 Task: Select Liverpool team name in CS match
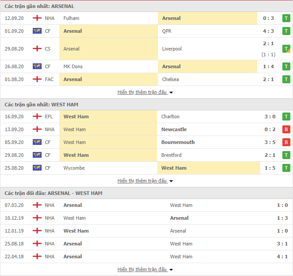[x=172, y=49]
